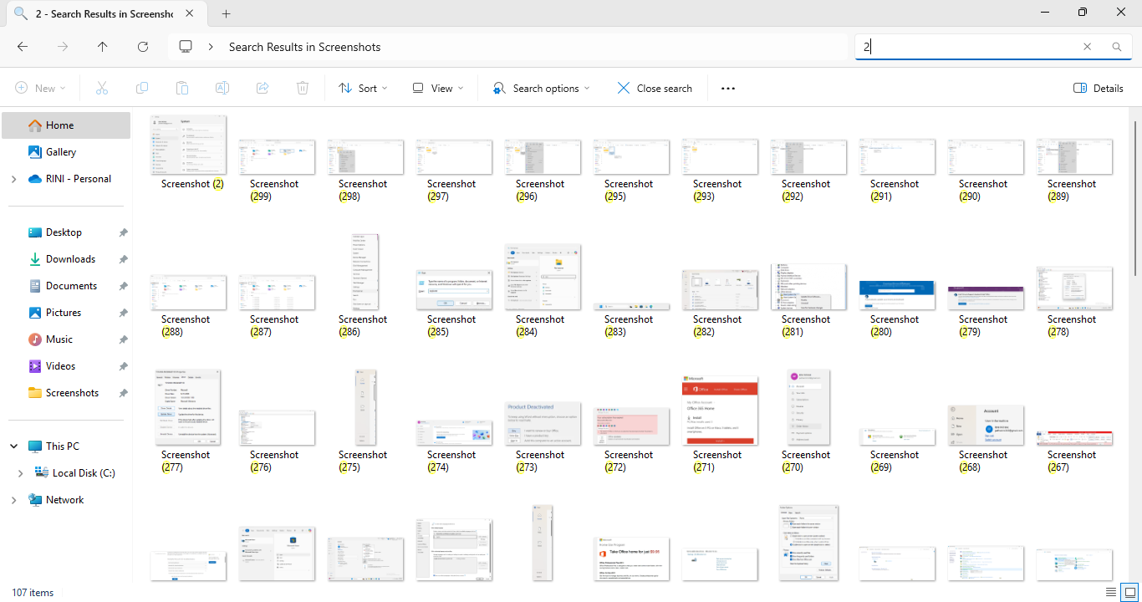The width and height of the screenshot is (1142, 602).
Task: Click the Close search button
Action: click(x=655, y=88)
